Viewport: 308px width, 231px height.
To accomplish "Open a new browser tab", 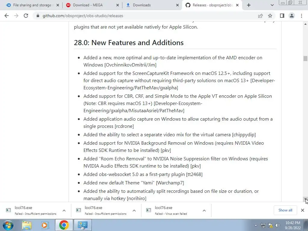I will pos(249,5).
